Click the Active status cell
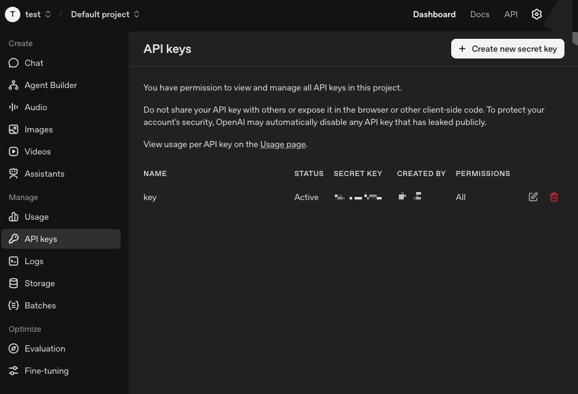 (x=307, y=197)
